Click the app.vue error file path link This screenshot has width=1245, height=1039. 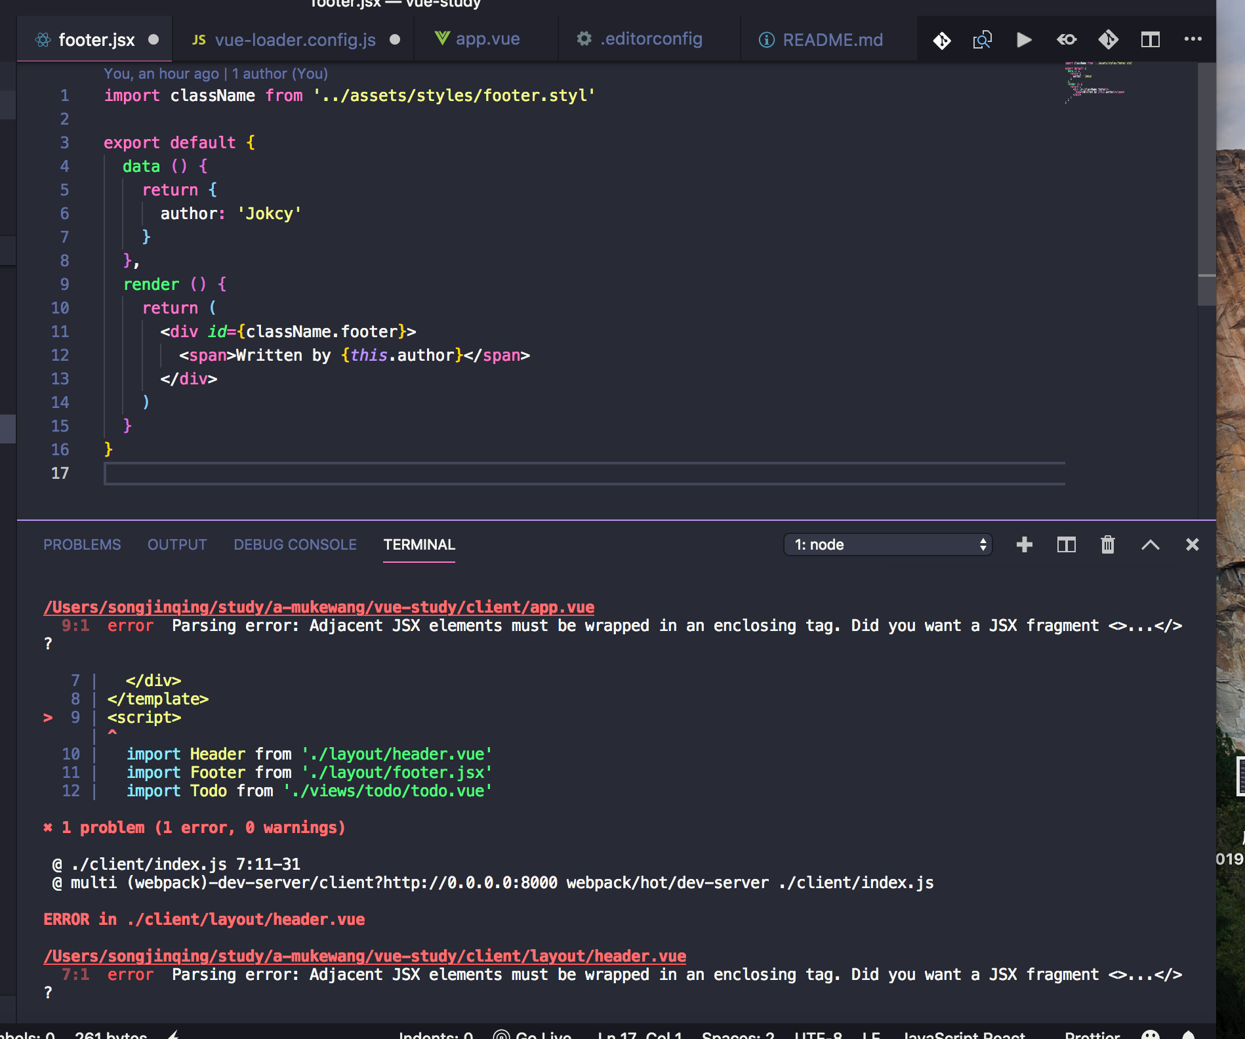[x=319, y=607]
